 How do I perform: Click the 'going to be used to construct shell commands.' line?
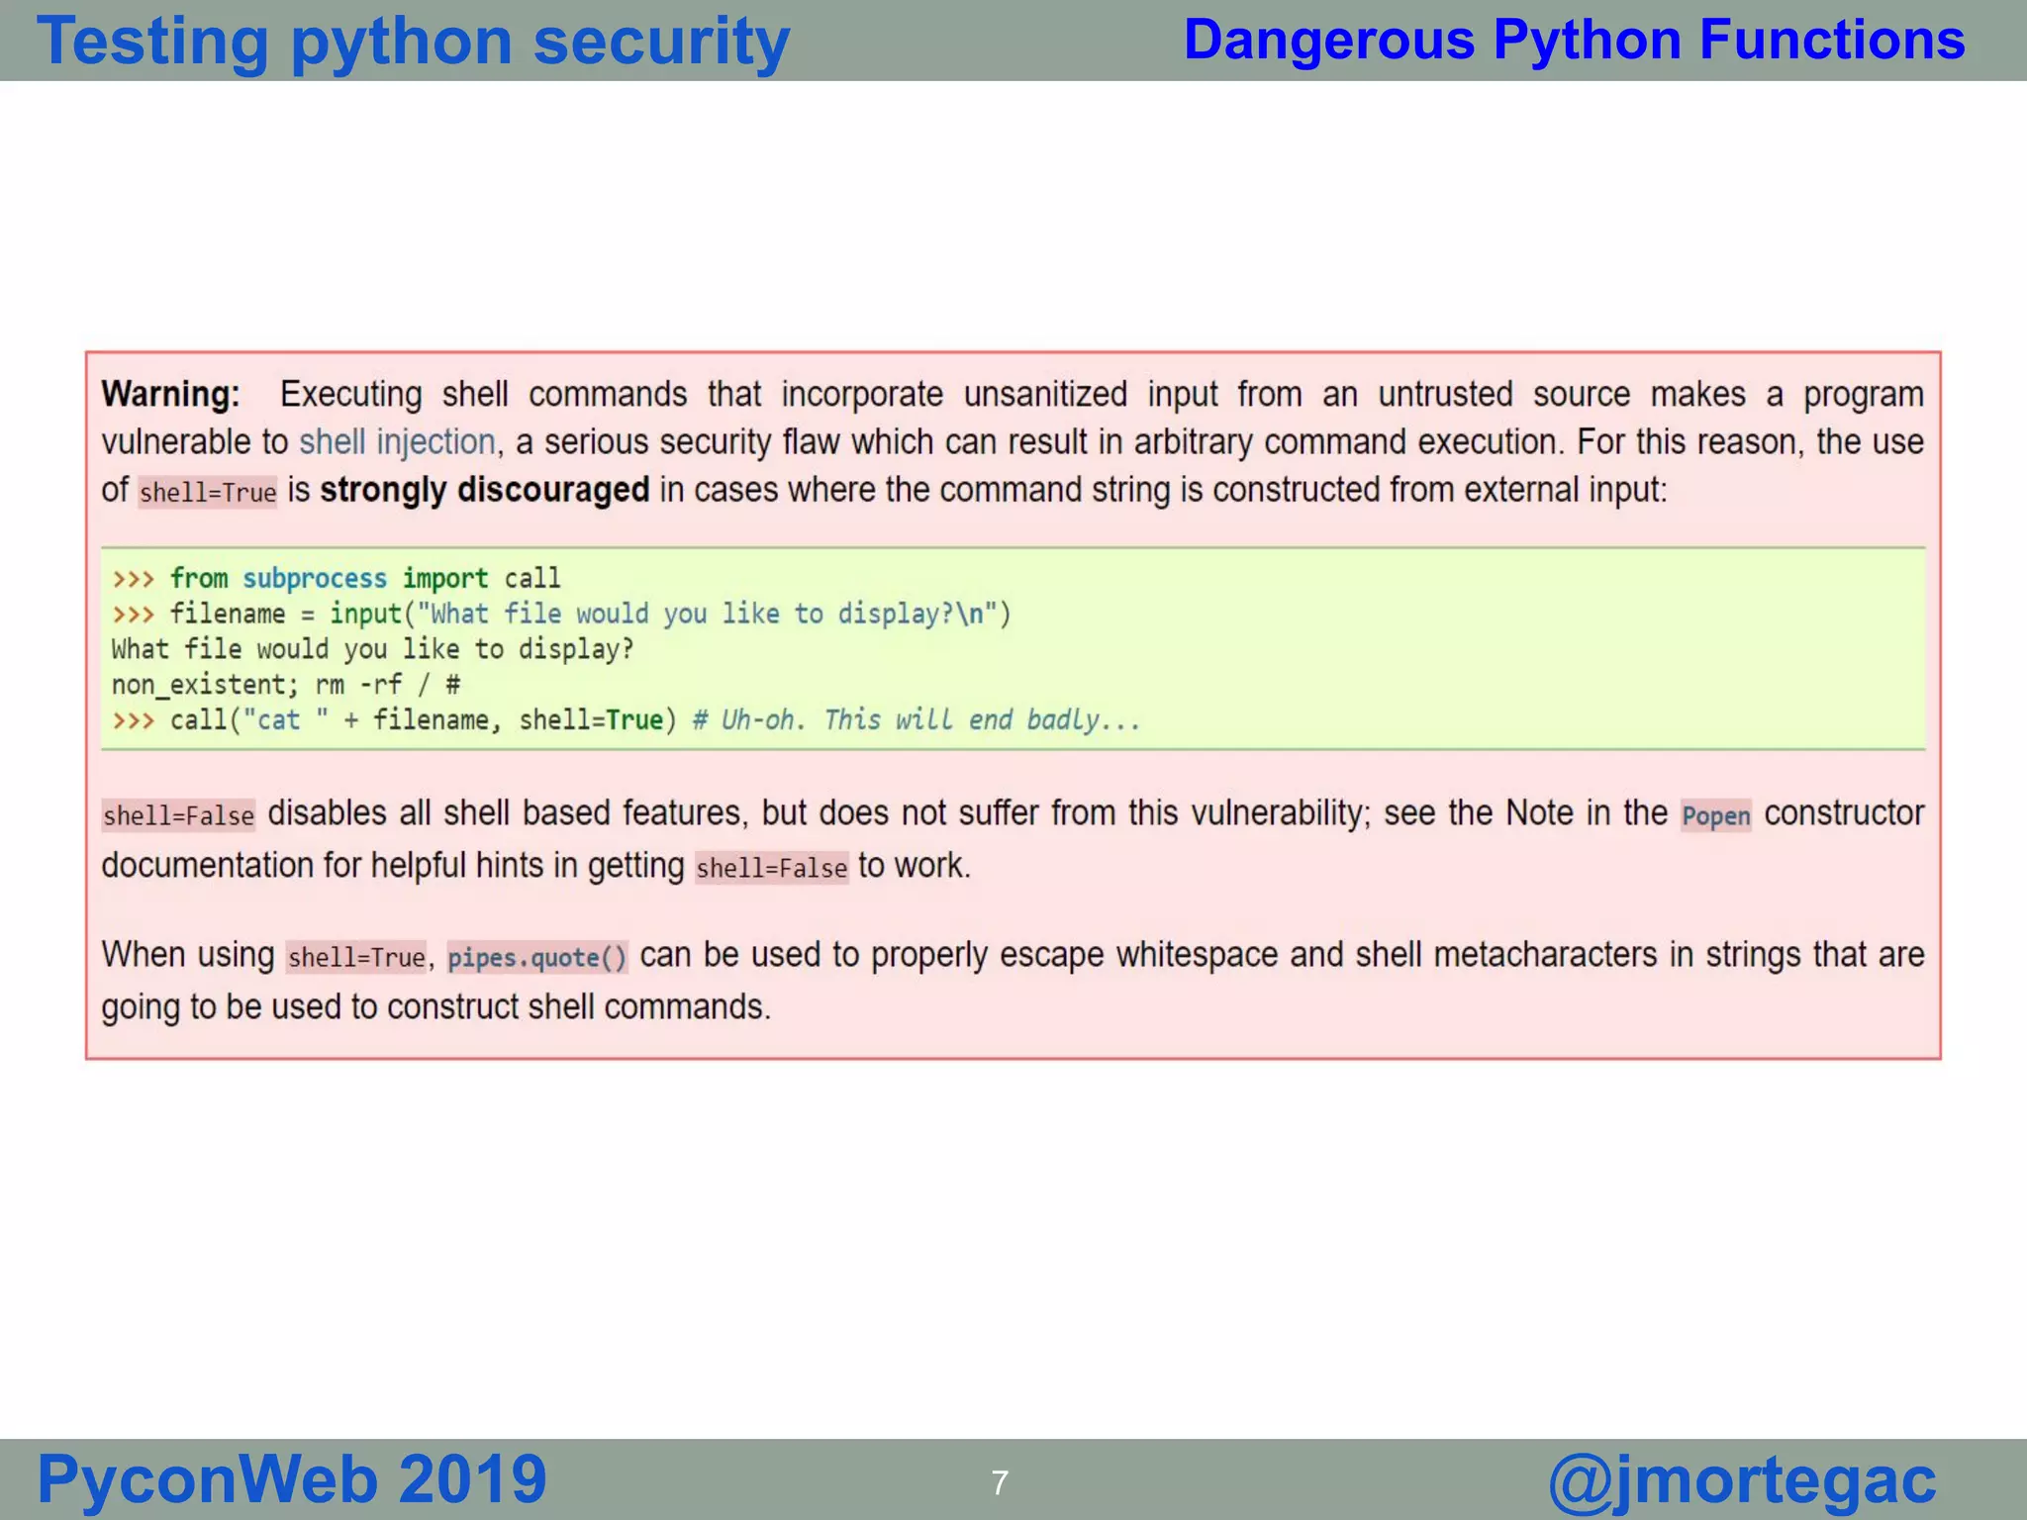[435, 1007]
